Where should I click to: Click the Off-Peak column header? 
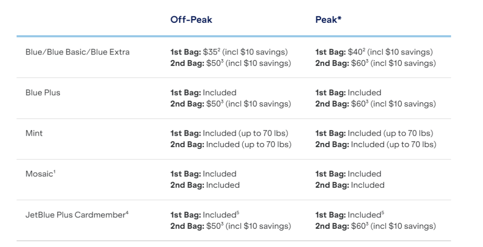[191, 20]
